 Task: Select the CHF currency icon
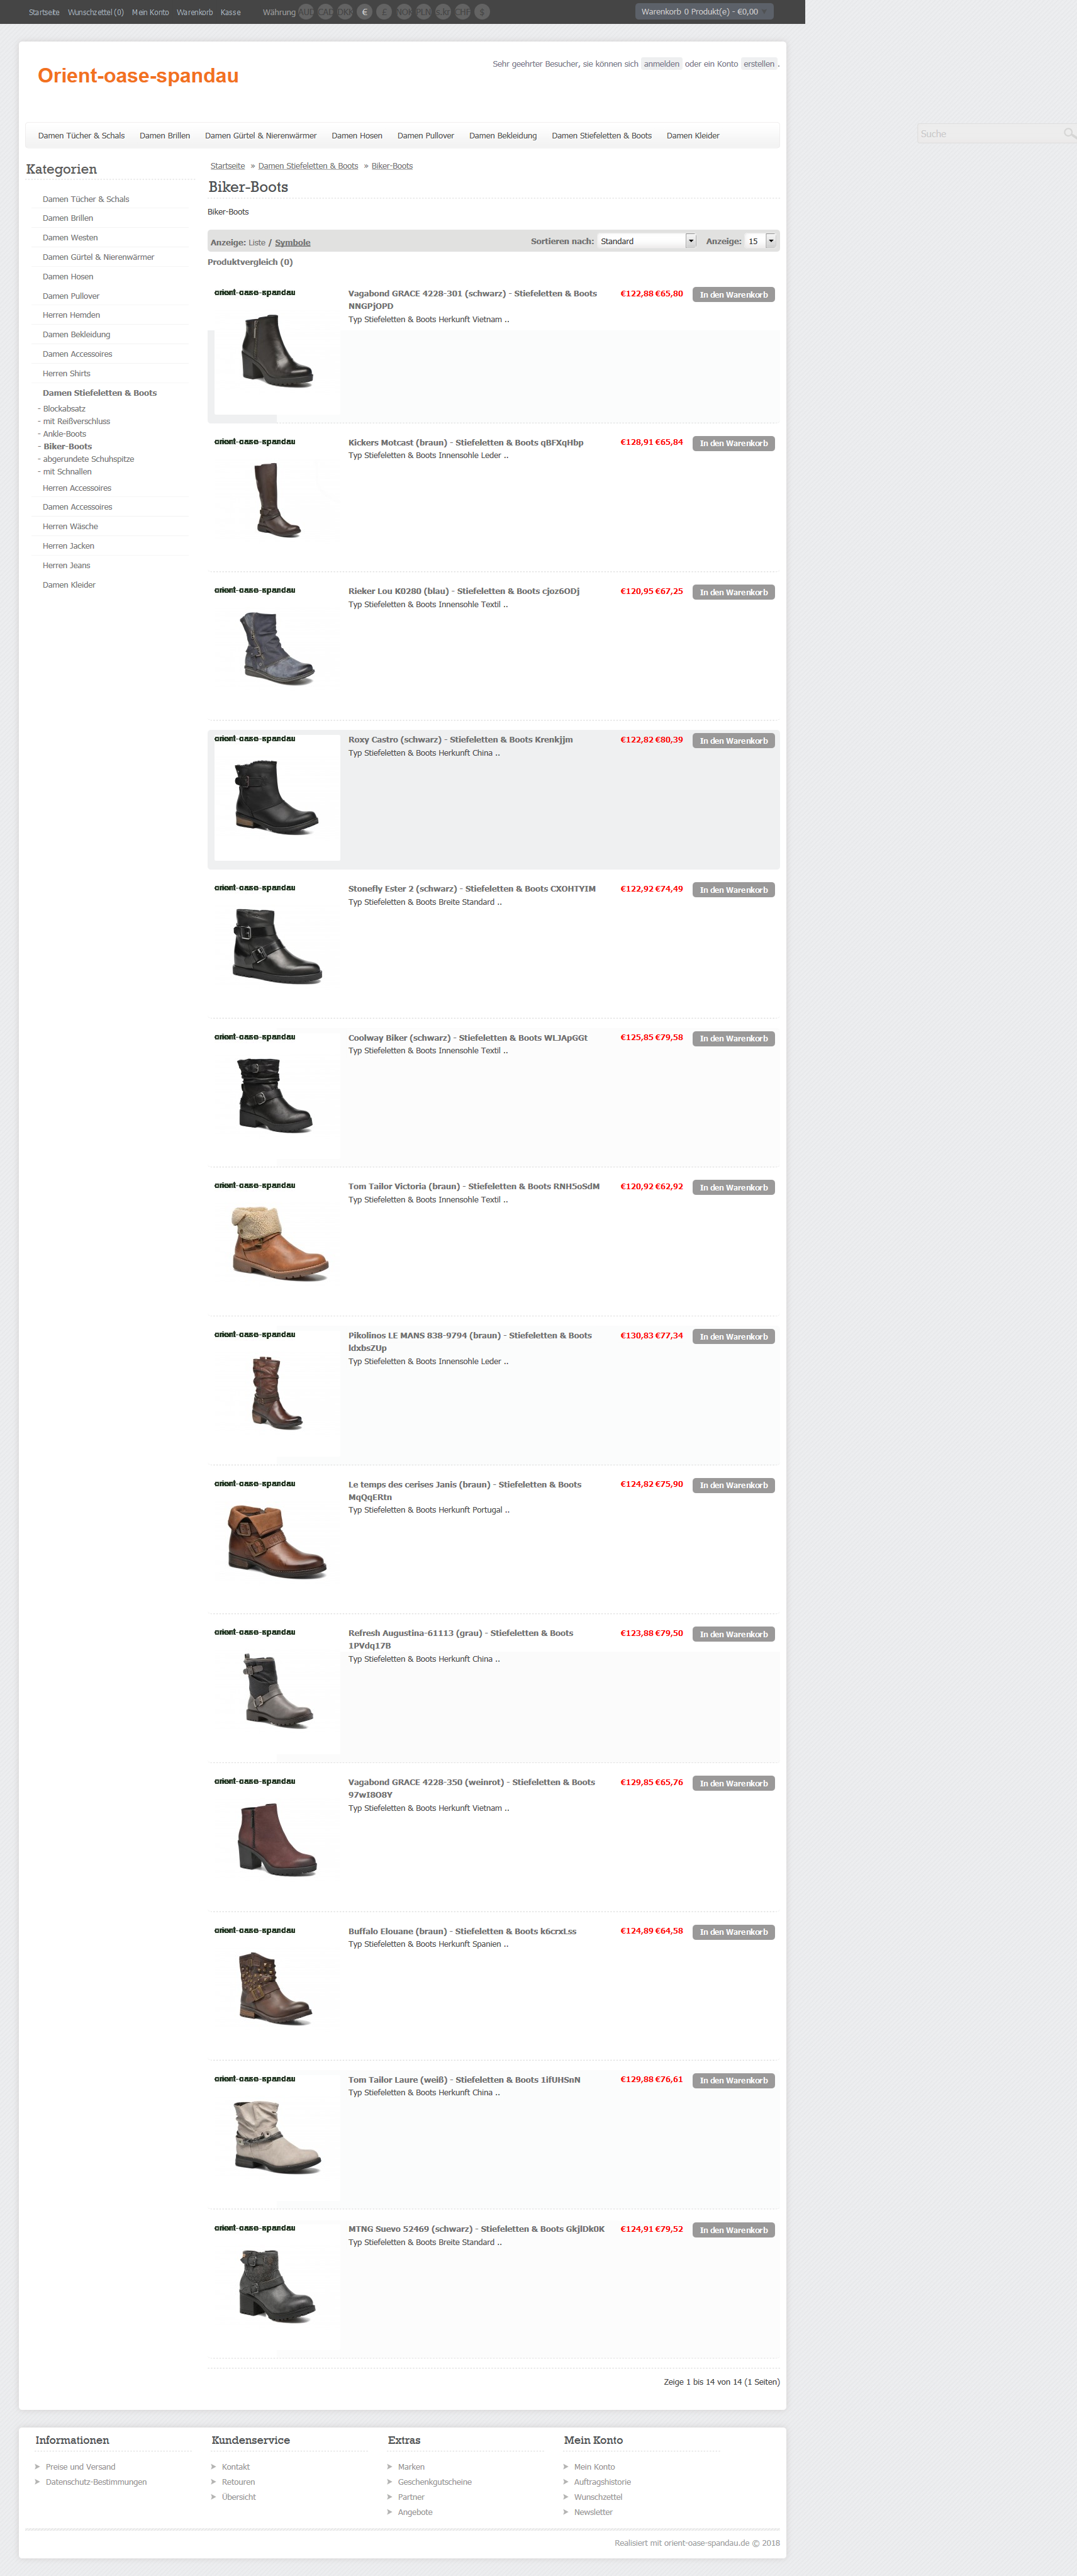[463, 12]
